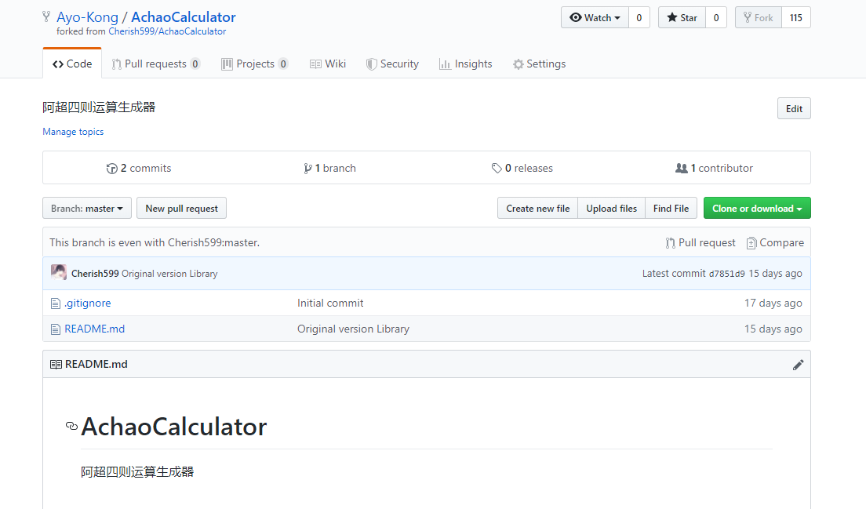This screenshot has width=866, height=509.
Task: Open the fork count 115
Action: pyautogui.click(x=796, y=18)
